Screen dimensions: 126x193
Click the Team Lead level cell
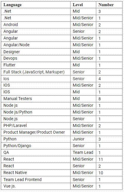tap(83, 152)
